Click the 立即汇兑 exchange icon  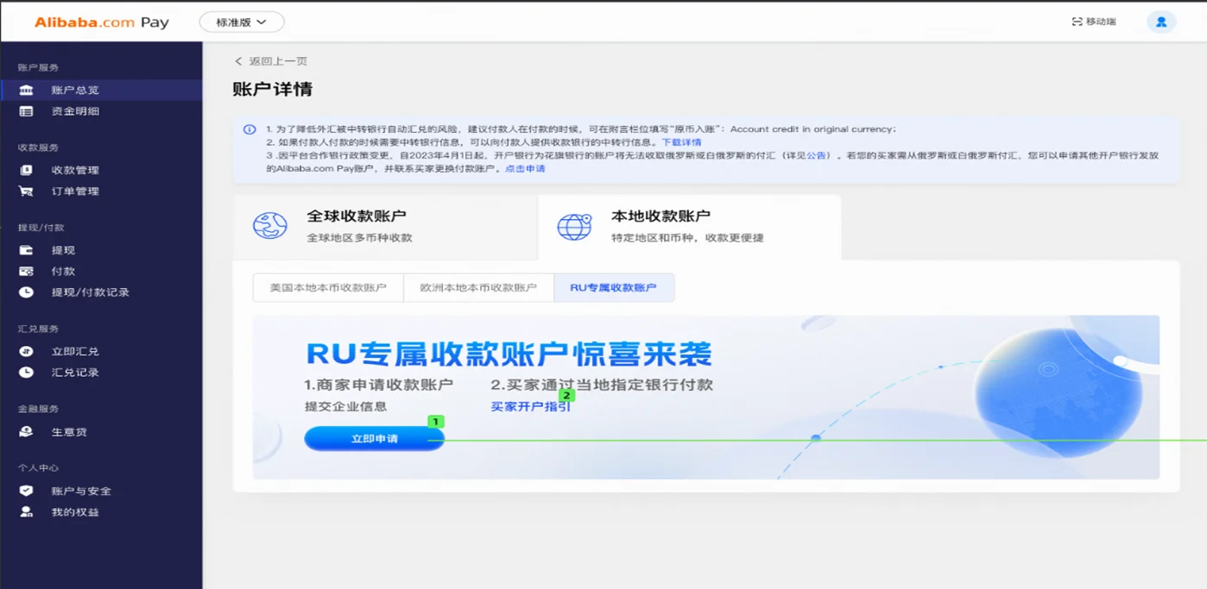tap(27, 352)
